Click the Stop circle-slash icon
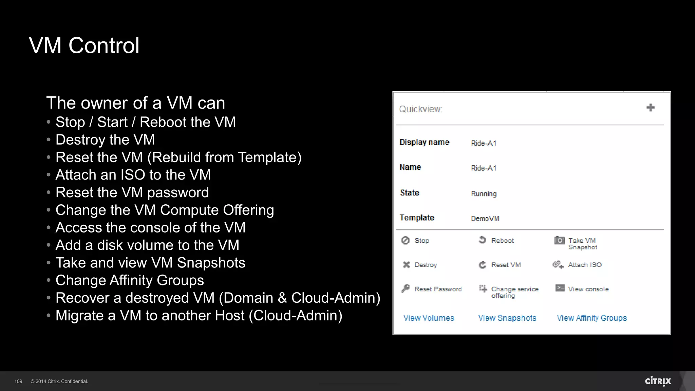Screen dimensions: 695x391 point(405,240)
